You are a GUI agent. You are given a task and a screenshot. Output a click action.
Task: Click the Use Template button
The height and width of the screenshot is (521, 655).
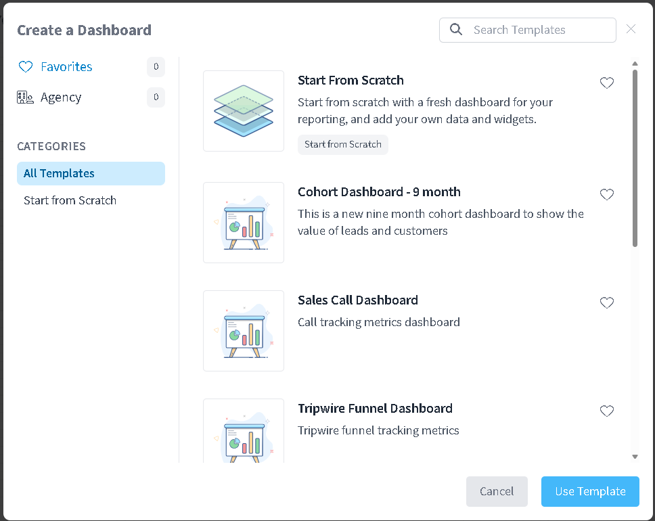(x=590, y=491)
